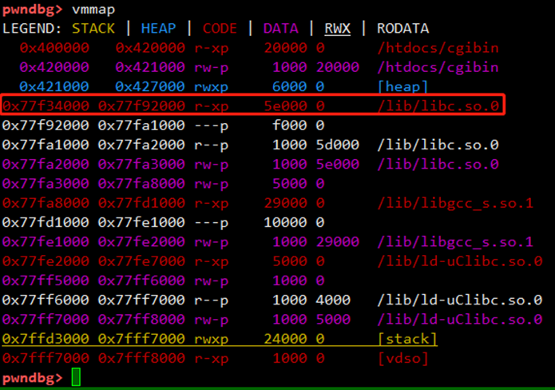Click the end address 0x77ff8000

[x=141, y=320]
